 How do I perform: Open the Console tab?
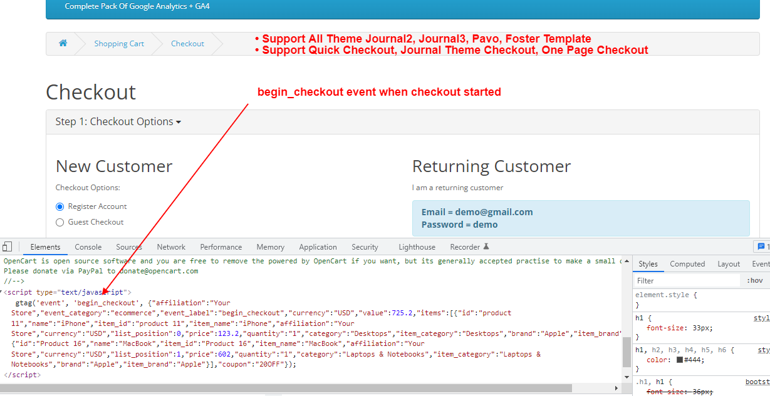pos(88,247)
